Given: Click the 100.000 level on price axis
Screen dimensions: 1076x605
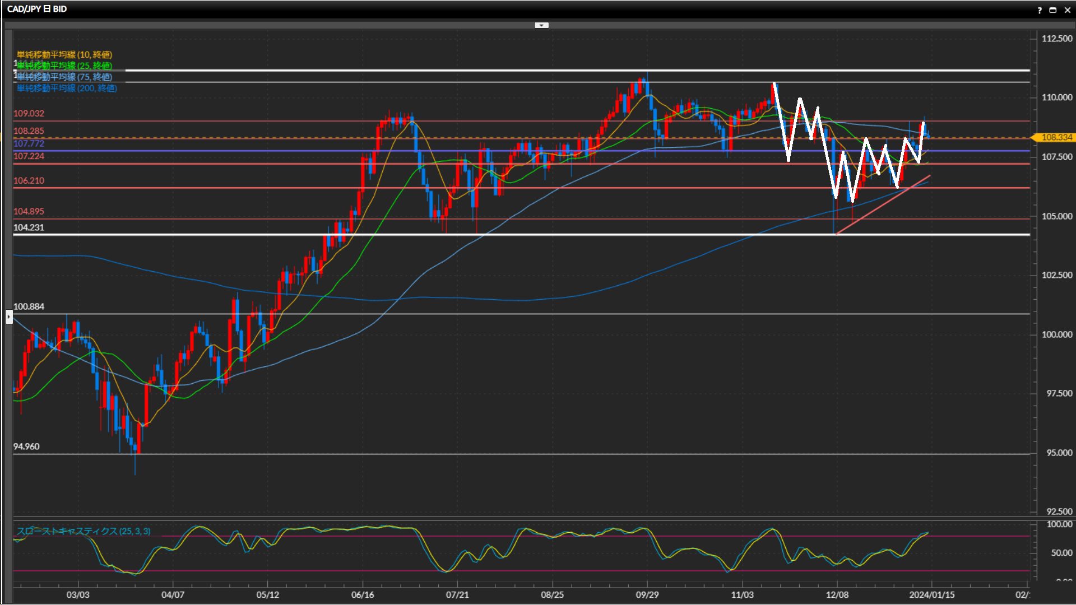Looking at the screenshot, I should (x=1056, y=334).
